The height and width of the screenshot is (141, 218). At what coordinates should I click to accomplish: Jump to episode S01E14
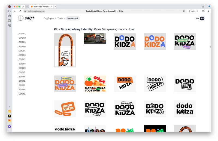[22, 90]
